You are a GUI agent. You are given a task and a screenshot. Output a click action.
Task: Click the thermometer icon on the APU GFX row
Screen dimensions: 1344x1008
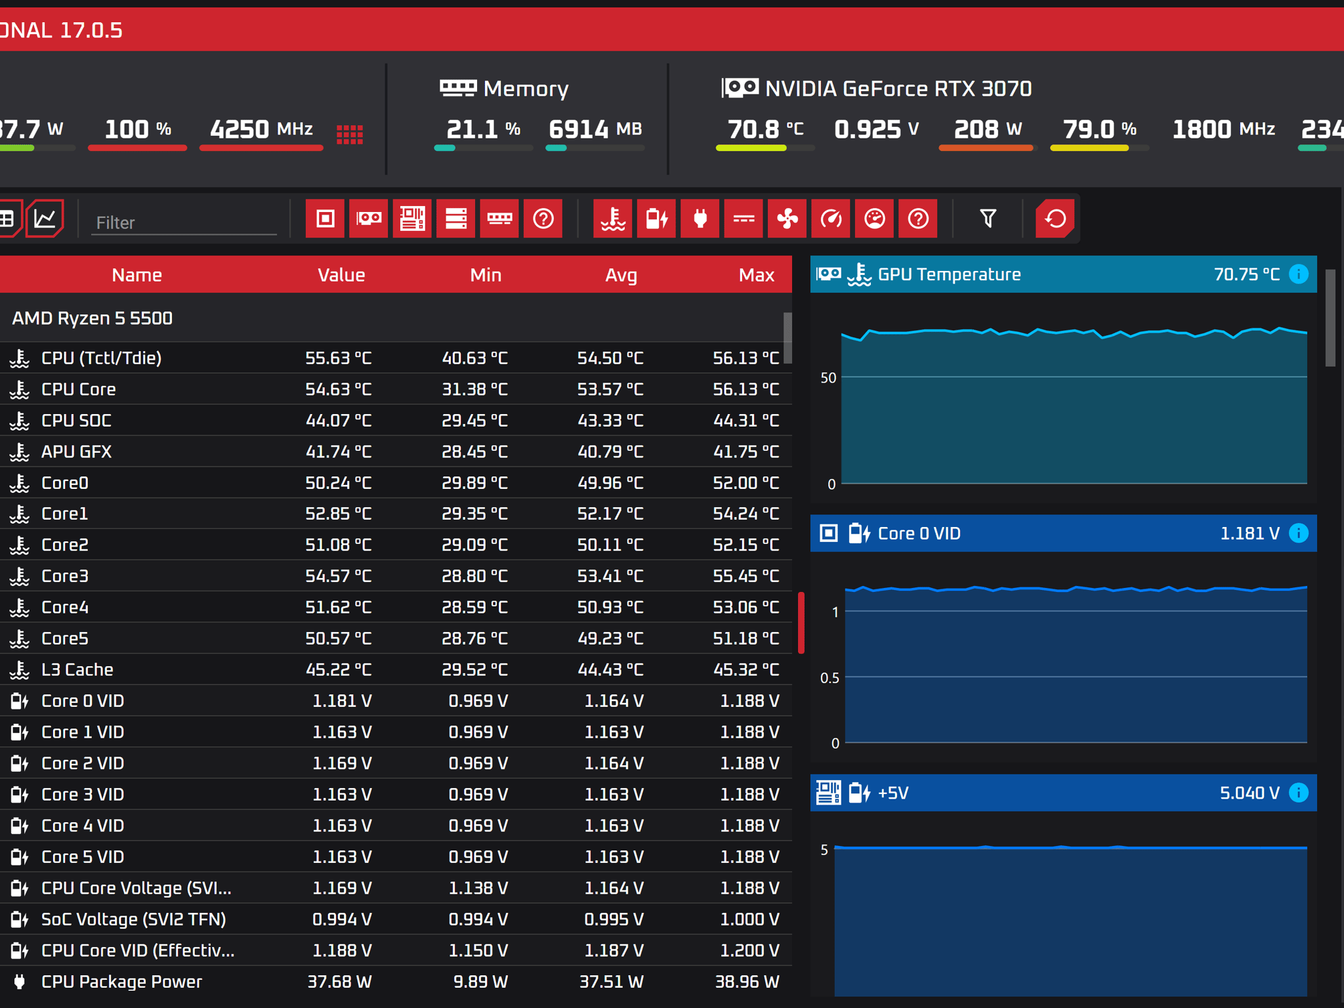[20, 451]
